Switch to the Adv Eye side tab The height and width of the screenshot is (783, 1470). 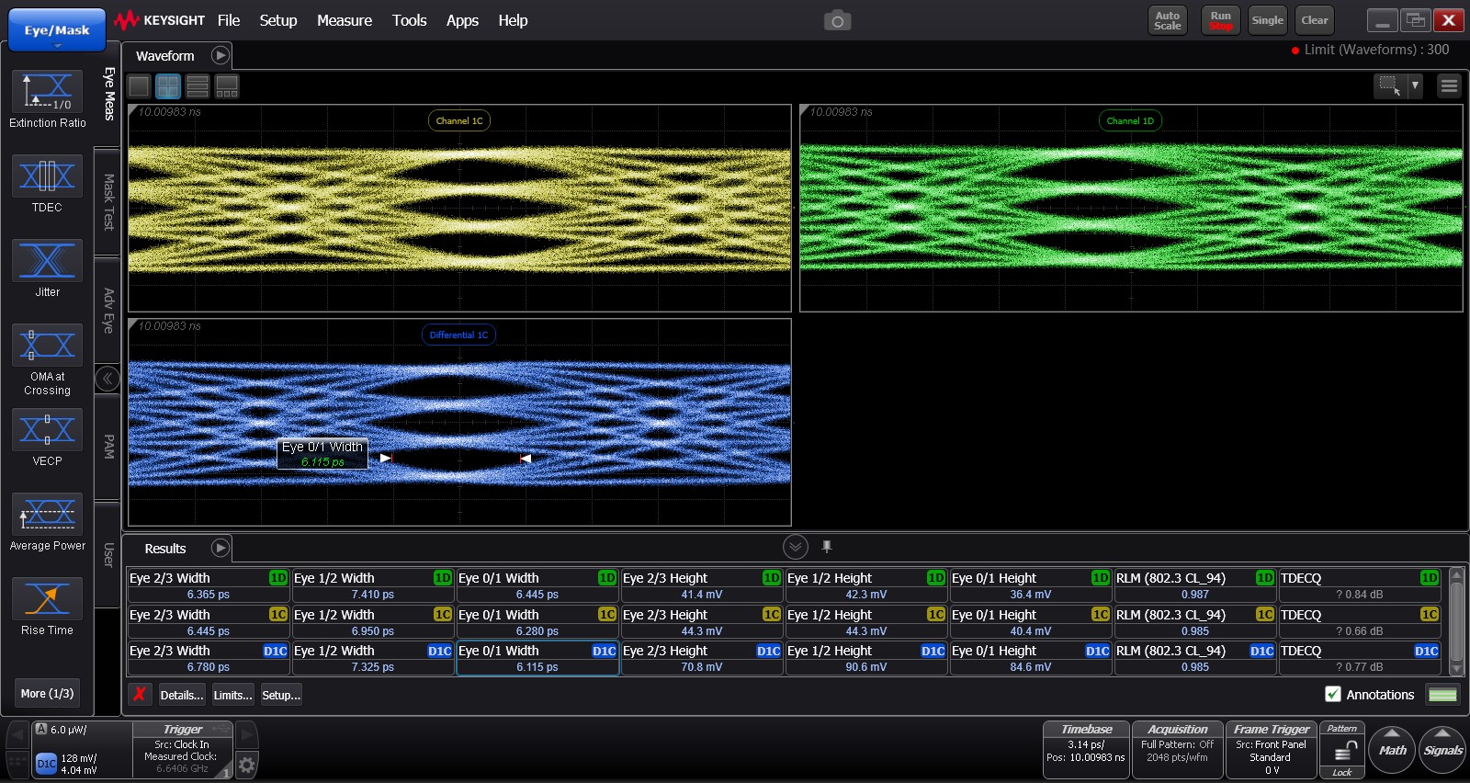108,311
